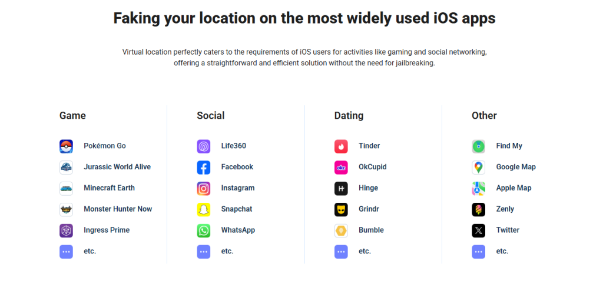Image resolution: width=603 pixels, height=298 pixels.
Task: Click the Twitter X icon
Action: click(x=479, y=230)
